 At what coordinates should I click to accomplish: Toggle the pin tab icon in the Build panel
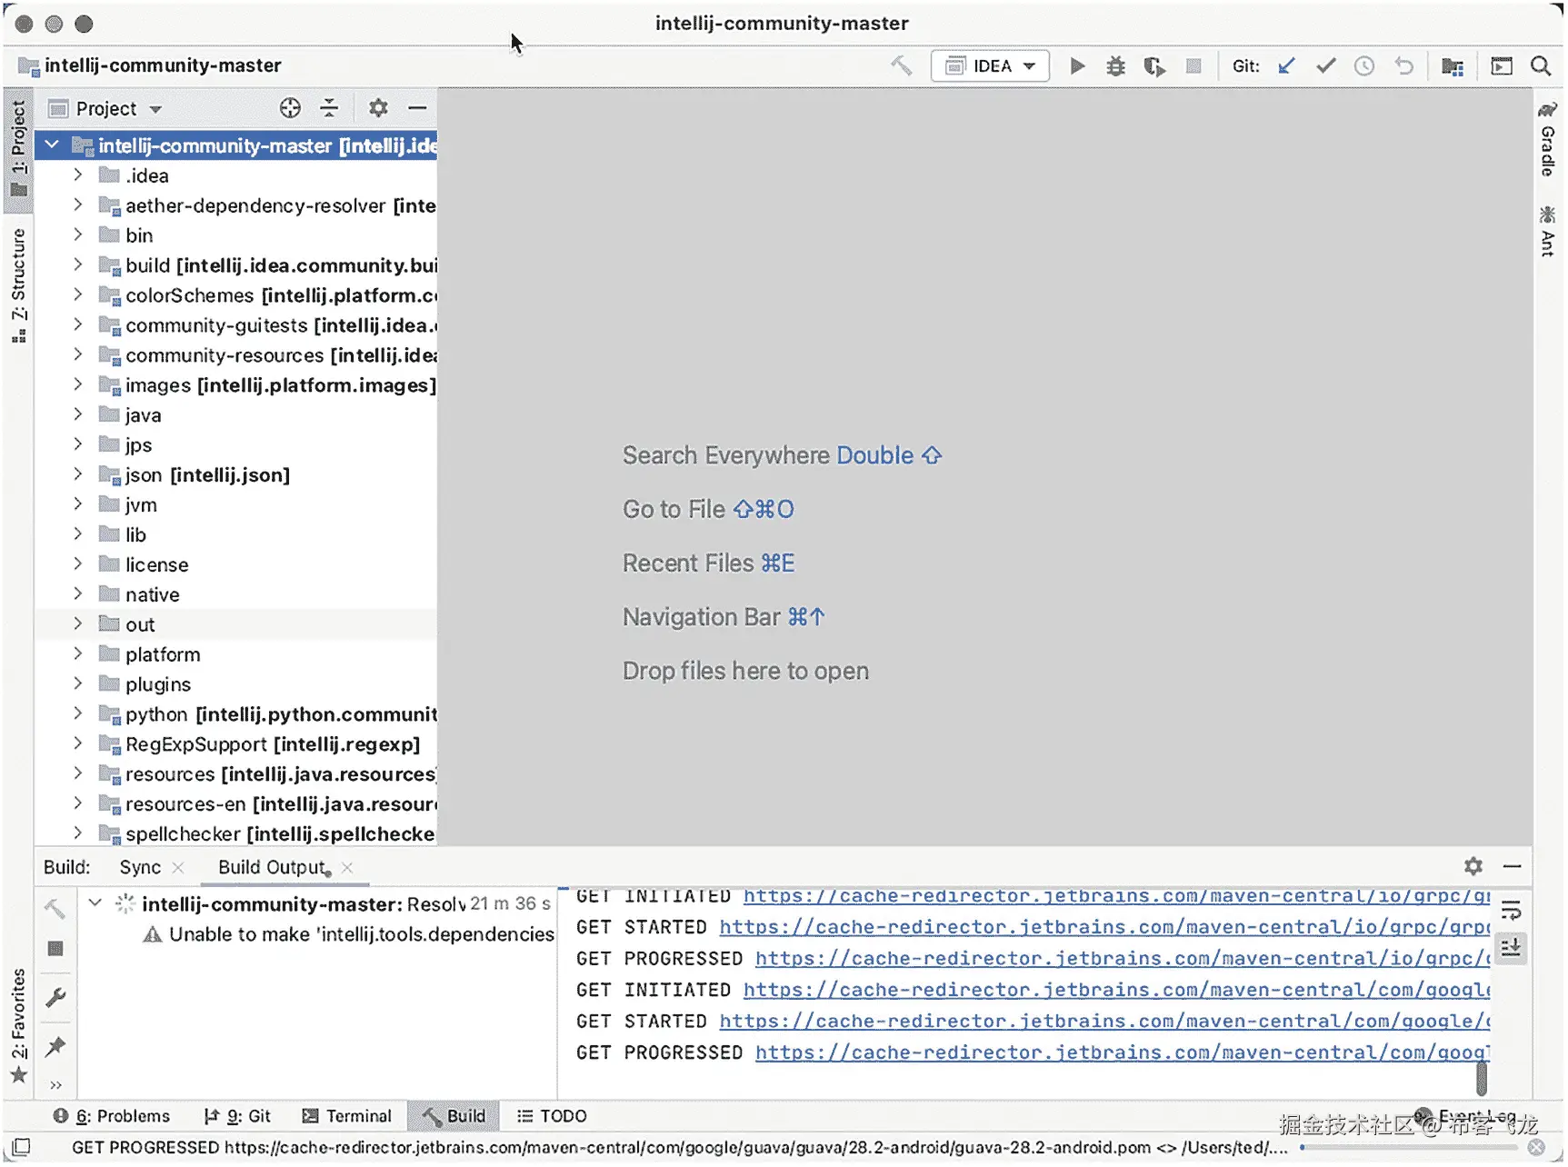tap(55, 1045)
